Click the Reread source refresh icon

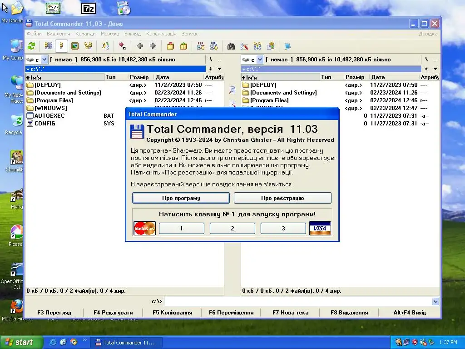coord(31,46)
